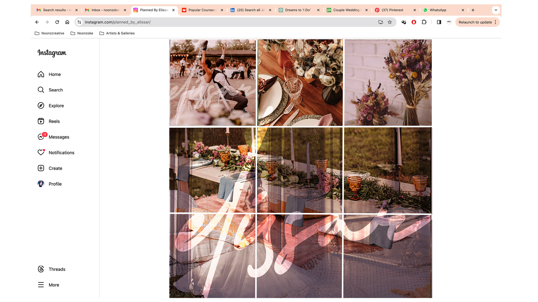Toggle the browser side panel
This screenshot has width=538, height=302.
click(x=439, y=22)
